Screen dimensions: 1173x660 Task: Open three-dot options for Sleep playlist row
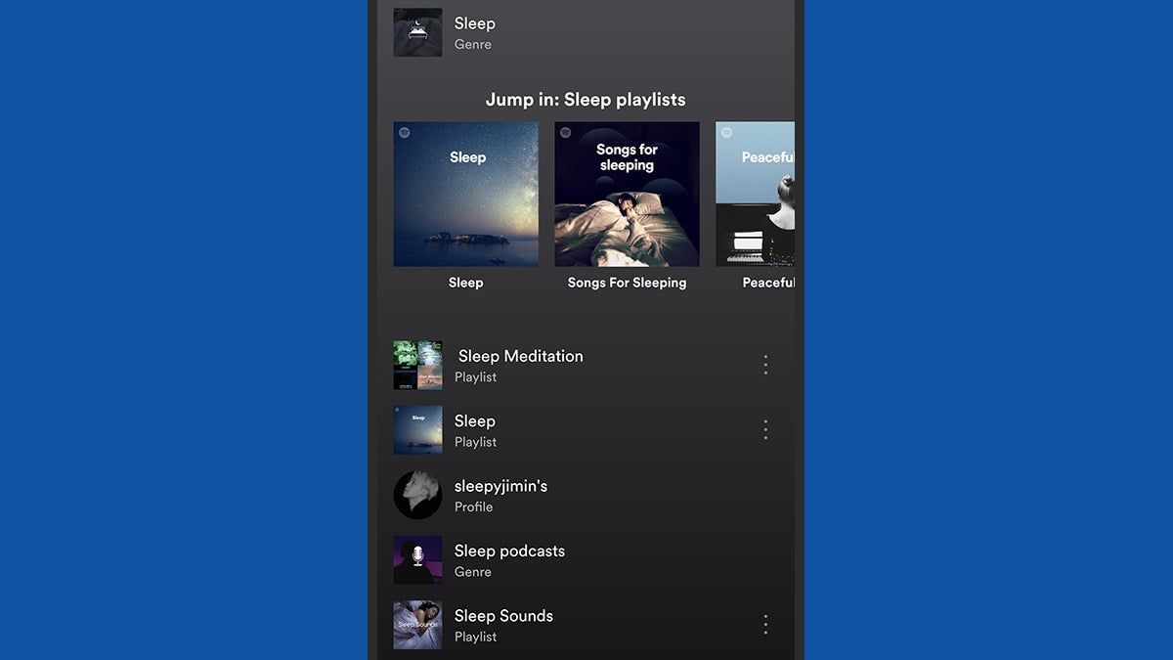pyautogui.click(x=765, y=430)
